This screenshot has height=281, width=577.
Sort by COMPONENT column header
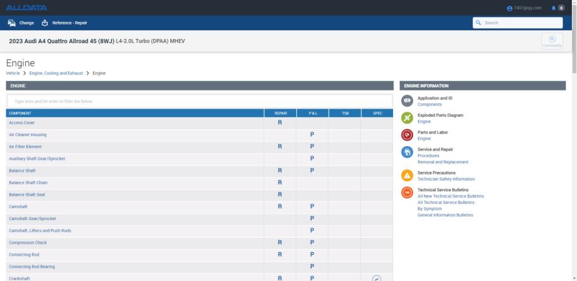click(x=135, y=114)
